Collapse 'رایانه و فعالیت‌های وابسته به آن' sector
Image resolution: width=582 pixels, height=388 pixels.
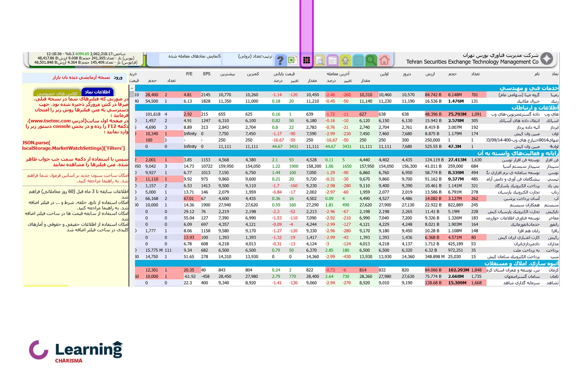[347, 153]
